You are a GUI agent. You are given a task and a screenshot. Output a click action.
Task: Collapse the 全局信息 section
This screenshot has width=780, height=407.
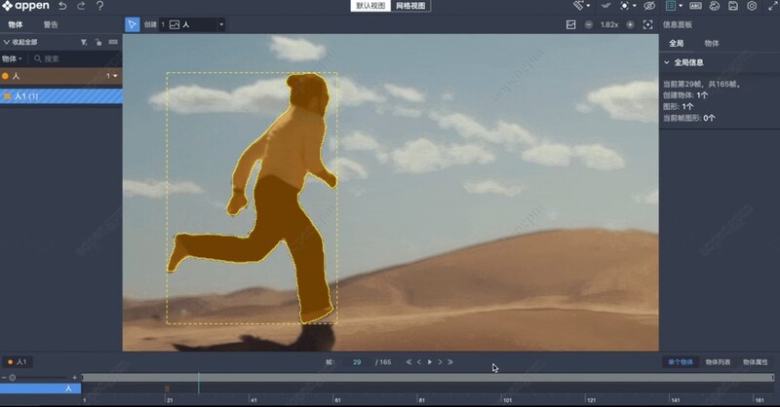[667, 62]
